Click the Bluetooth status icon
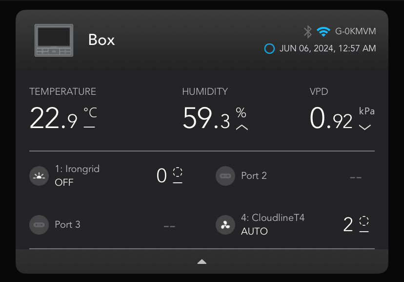Screen dimensions: 404x282 (307, 32)
